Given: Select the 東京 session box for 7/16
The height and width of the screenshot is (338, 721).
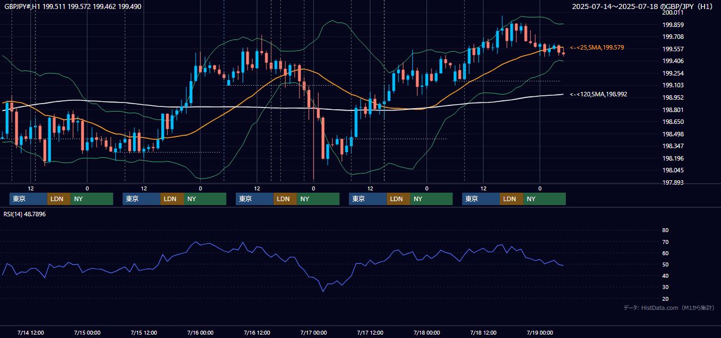Looking at the screenshot, I should pyautogui.click(x=255, y=199).
